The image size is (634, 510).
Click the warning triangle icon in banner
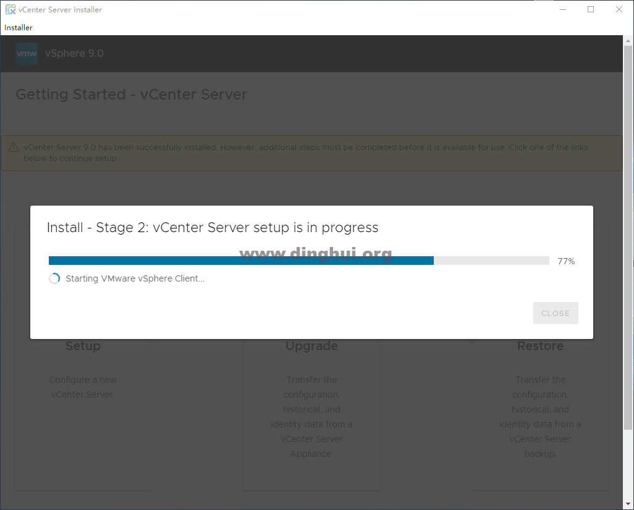[x=14, y=147]
